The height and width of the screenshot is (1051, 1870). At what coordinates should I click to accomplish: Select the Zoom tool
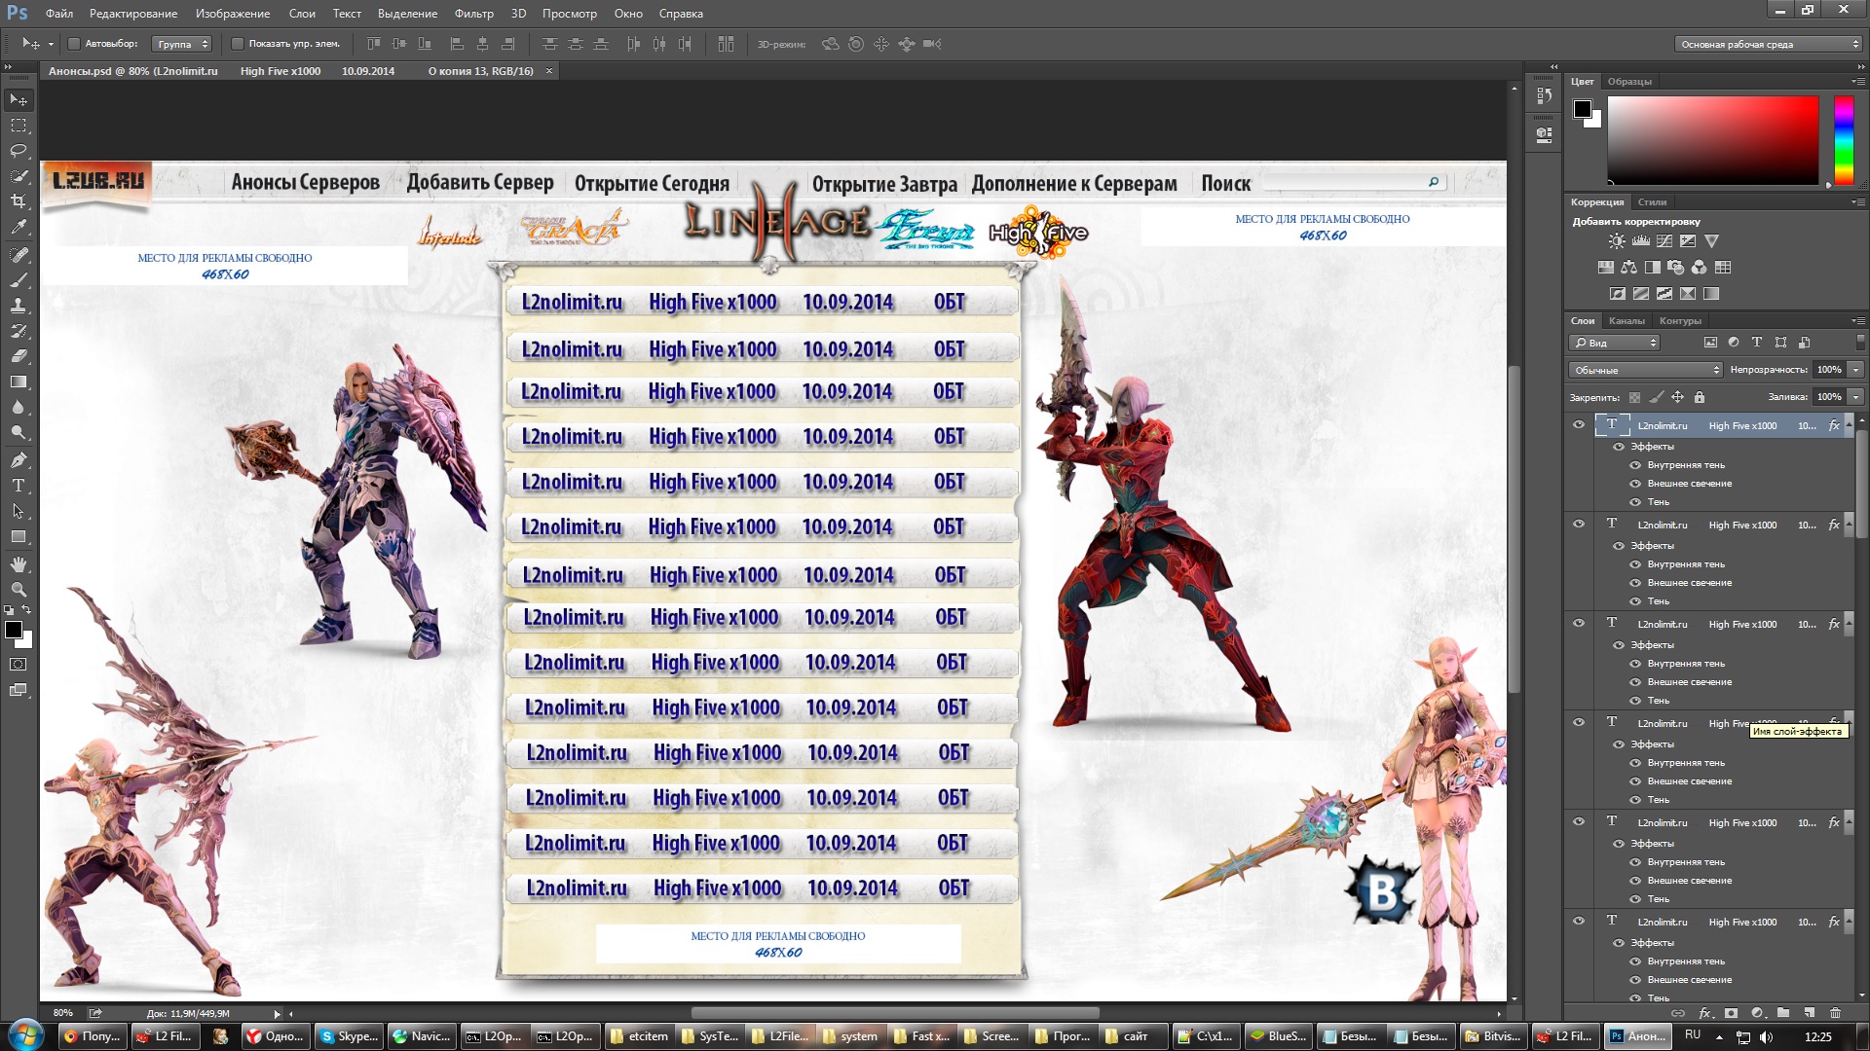(x=19, y=590)
